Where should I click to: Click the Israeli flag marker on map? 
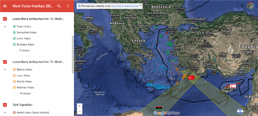(240, 111)
